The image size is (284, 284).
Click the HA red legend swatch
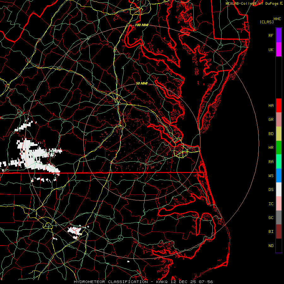pos(279,105)
